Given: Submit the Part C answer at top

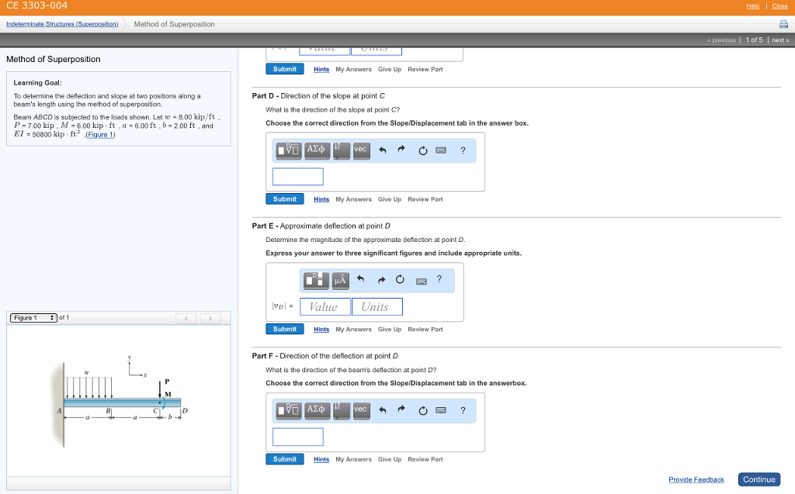Looking at the screenshot, I should click(x=285, y=69).
